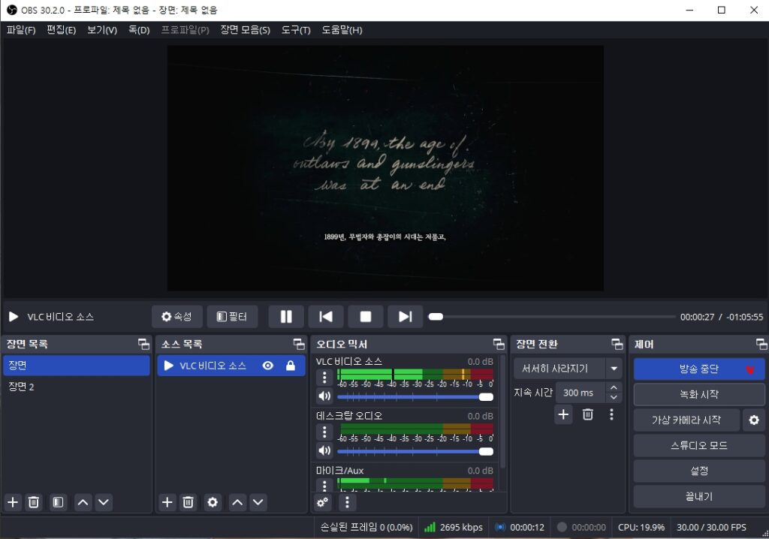Click the audio mixer vertical scrollbar
The height and width of the screenshot is (539, 769).
click(502, 411)
